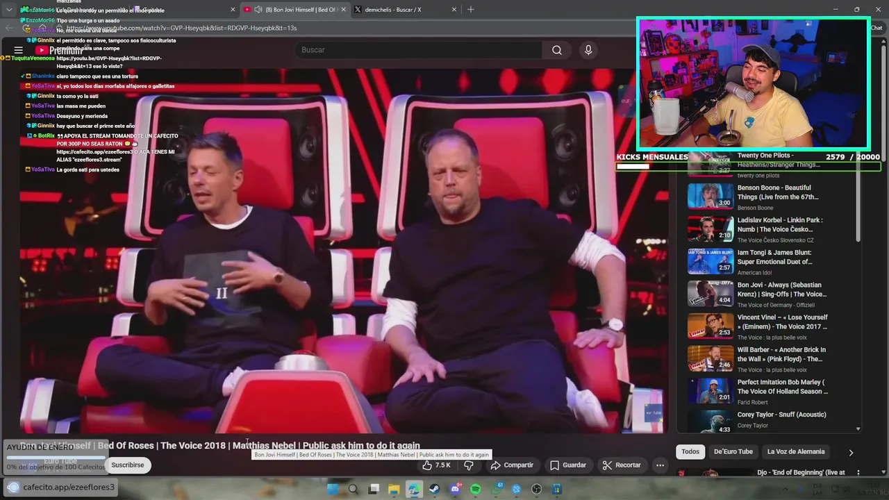The image size is (889, 500).
Task: Save the video using Guardar
Action: point(568,465)
